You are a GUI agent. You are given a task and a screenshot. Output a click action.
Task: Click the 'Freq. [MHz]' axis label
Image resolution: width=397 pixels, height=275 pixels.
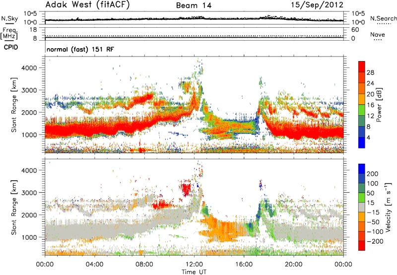pyautogui.click(x=9, y=33)
